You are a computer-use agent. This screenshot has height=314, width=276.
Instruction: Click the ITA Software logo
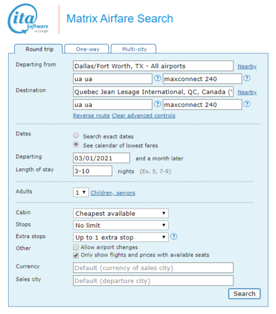(28, 19)
